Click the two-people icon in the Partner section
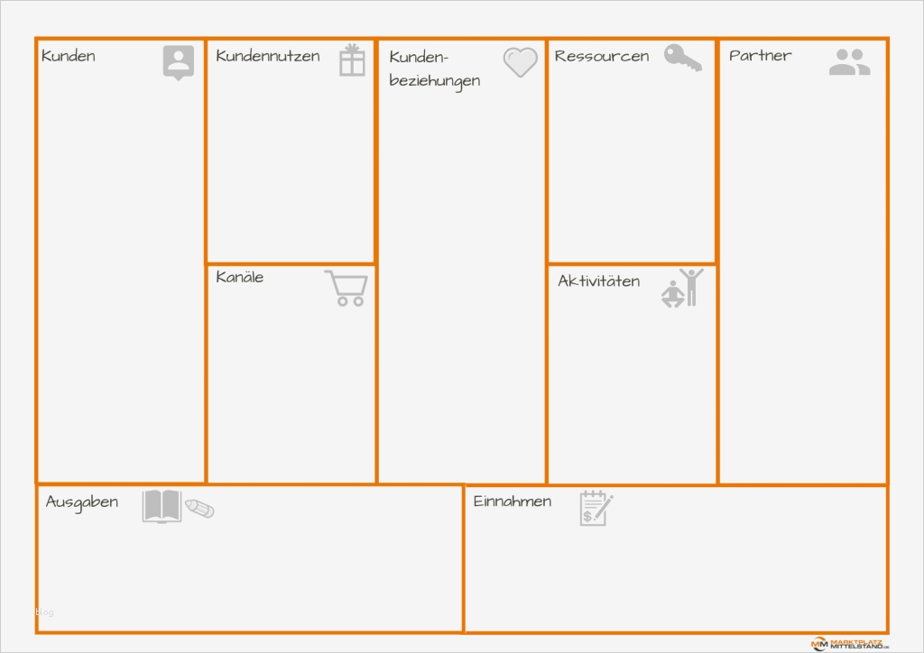Viewport: 924px width, 653px height. click(849, 63)
